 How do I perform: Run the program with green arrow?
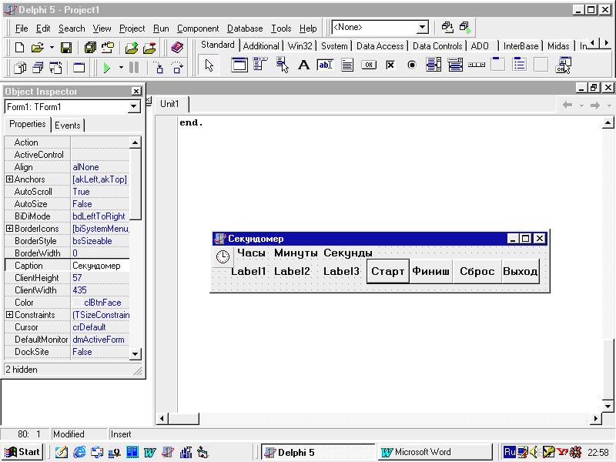107,68
